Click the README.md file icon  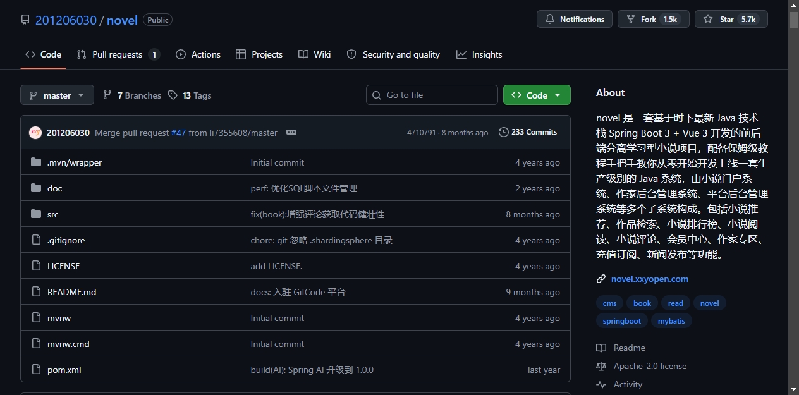pos(36,292)
